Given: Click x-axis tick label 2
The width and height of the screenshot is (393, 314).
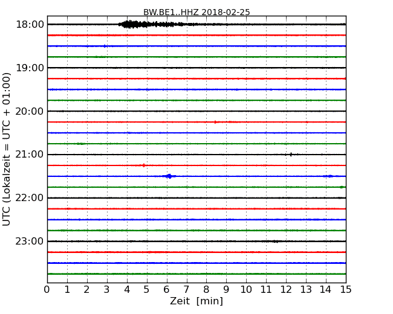Looking at the screenshot, I should point(87,290).
